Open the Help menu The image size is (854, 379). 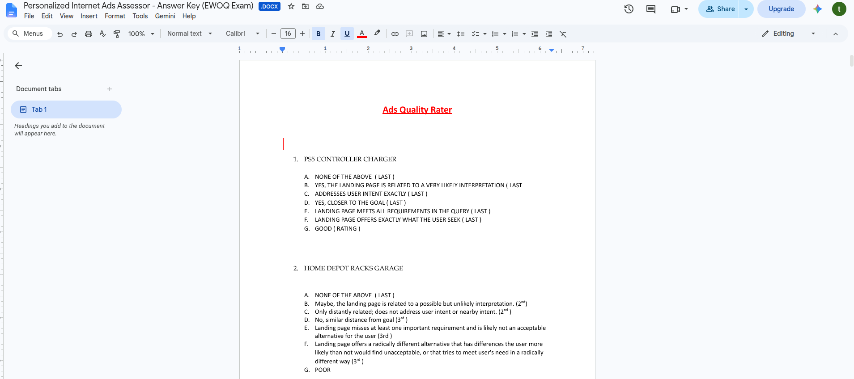click(189, 16)
